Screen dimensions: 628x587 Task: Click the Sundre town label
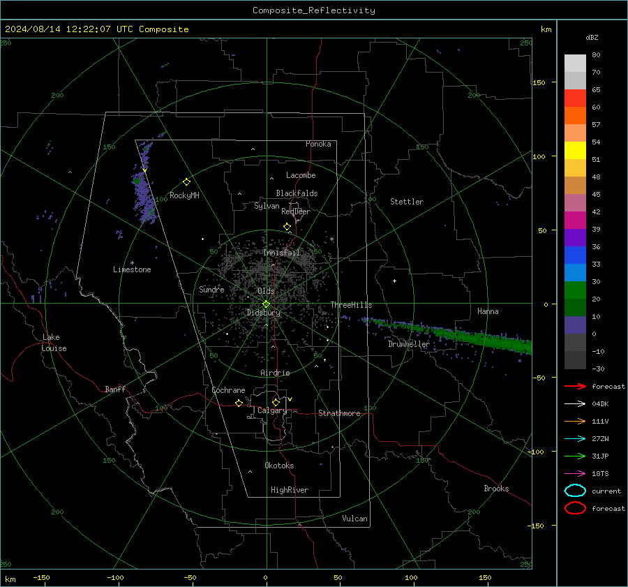click(211, 289)
